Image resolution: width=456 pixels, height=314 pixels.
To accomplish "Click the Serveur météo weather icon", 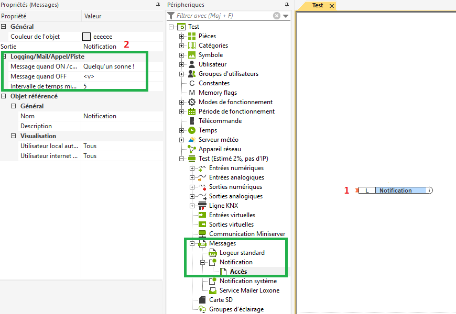I will [x=192, y=140].
